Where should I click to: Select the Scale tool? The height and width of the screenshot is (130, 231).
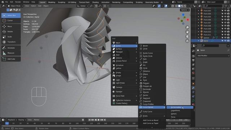(11, 37)
